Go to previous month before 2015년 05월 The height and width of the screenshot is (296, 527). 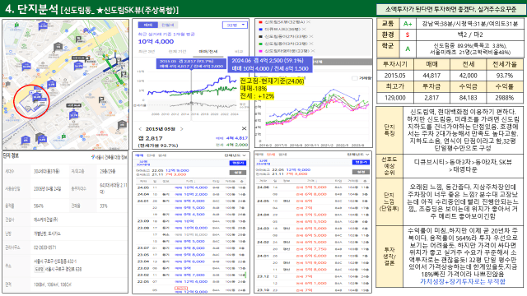(x=140, y=129)
